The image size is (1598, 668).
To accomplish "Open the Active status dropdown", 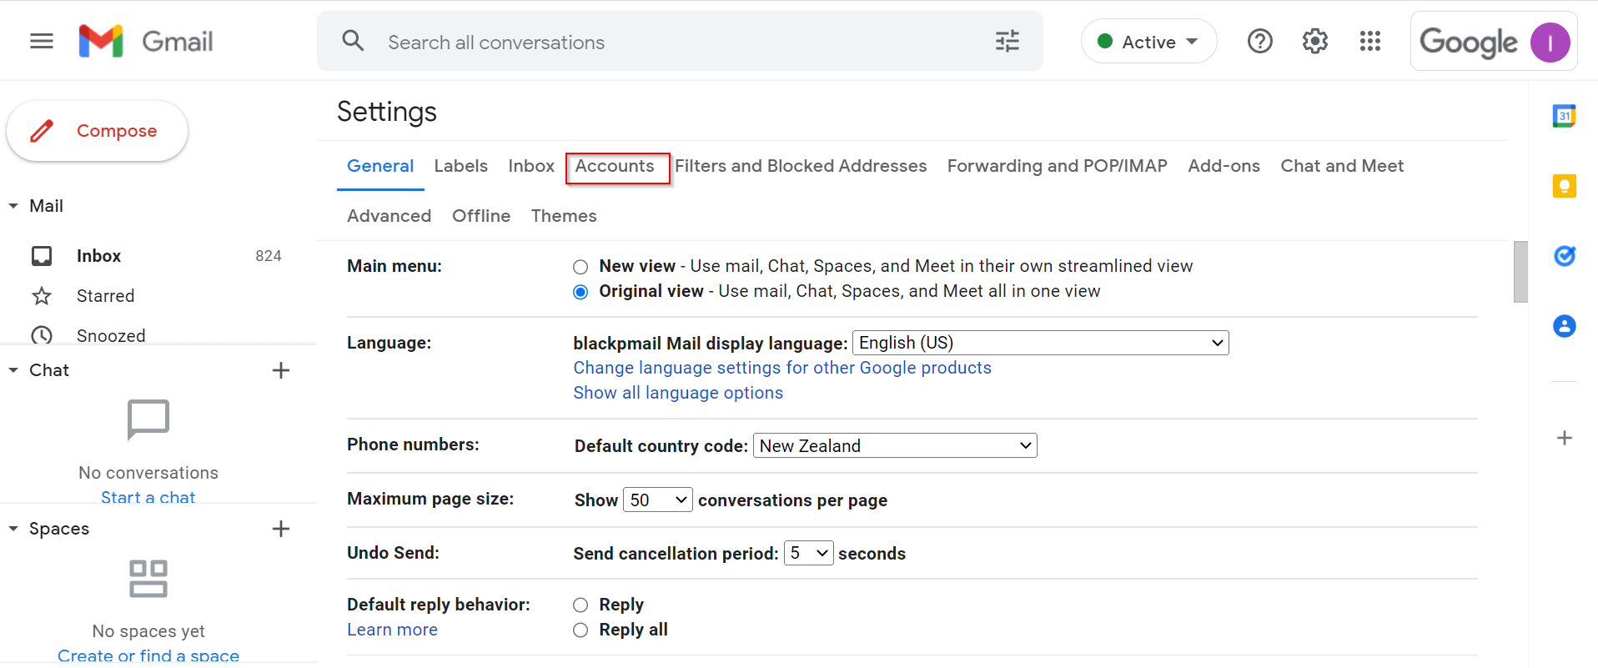I will pos(1148,42).
